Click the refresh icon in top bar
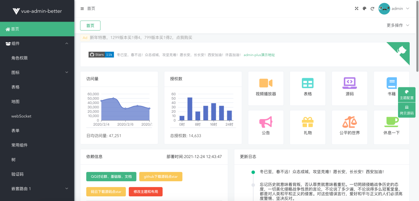 tap(372, 9)
